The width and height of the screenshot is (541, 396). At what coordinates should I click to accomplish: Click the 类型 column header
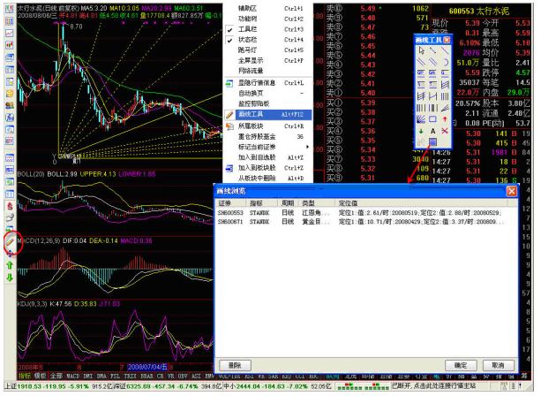[316, 203]
